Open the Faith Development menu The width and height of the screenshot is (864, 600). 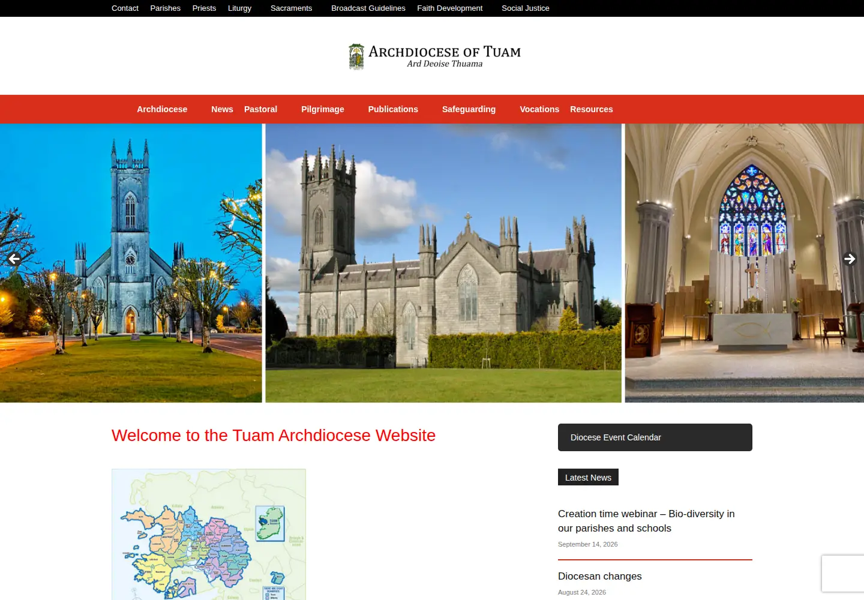(450, 8)
